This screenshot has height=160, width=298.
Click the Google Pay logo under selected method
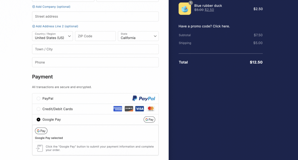[41, 131]
